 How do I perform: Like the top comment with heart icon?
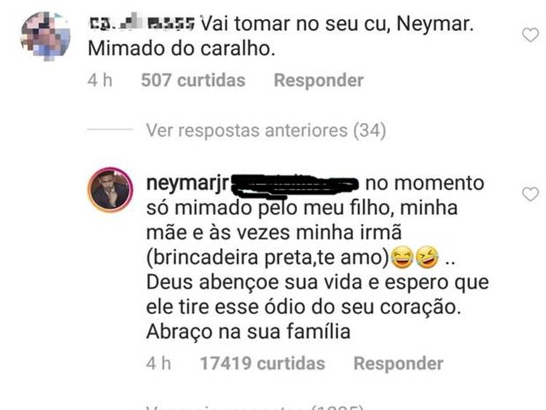pos(531,34)
